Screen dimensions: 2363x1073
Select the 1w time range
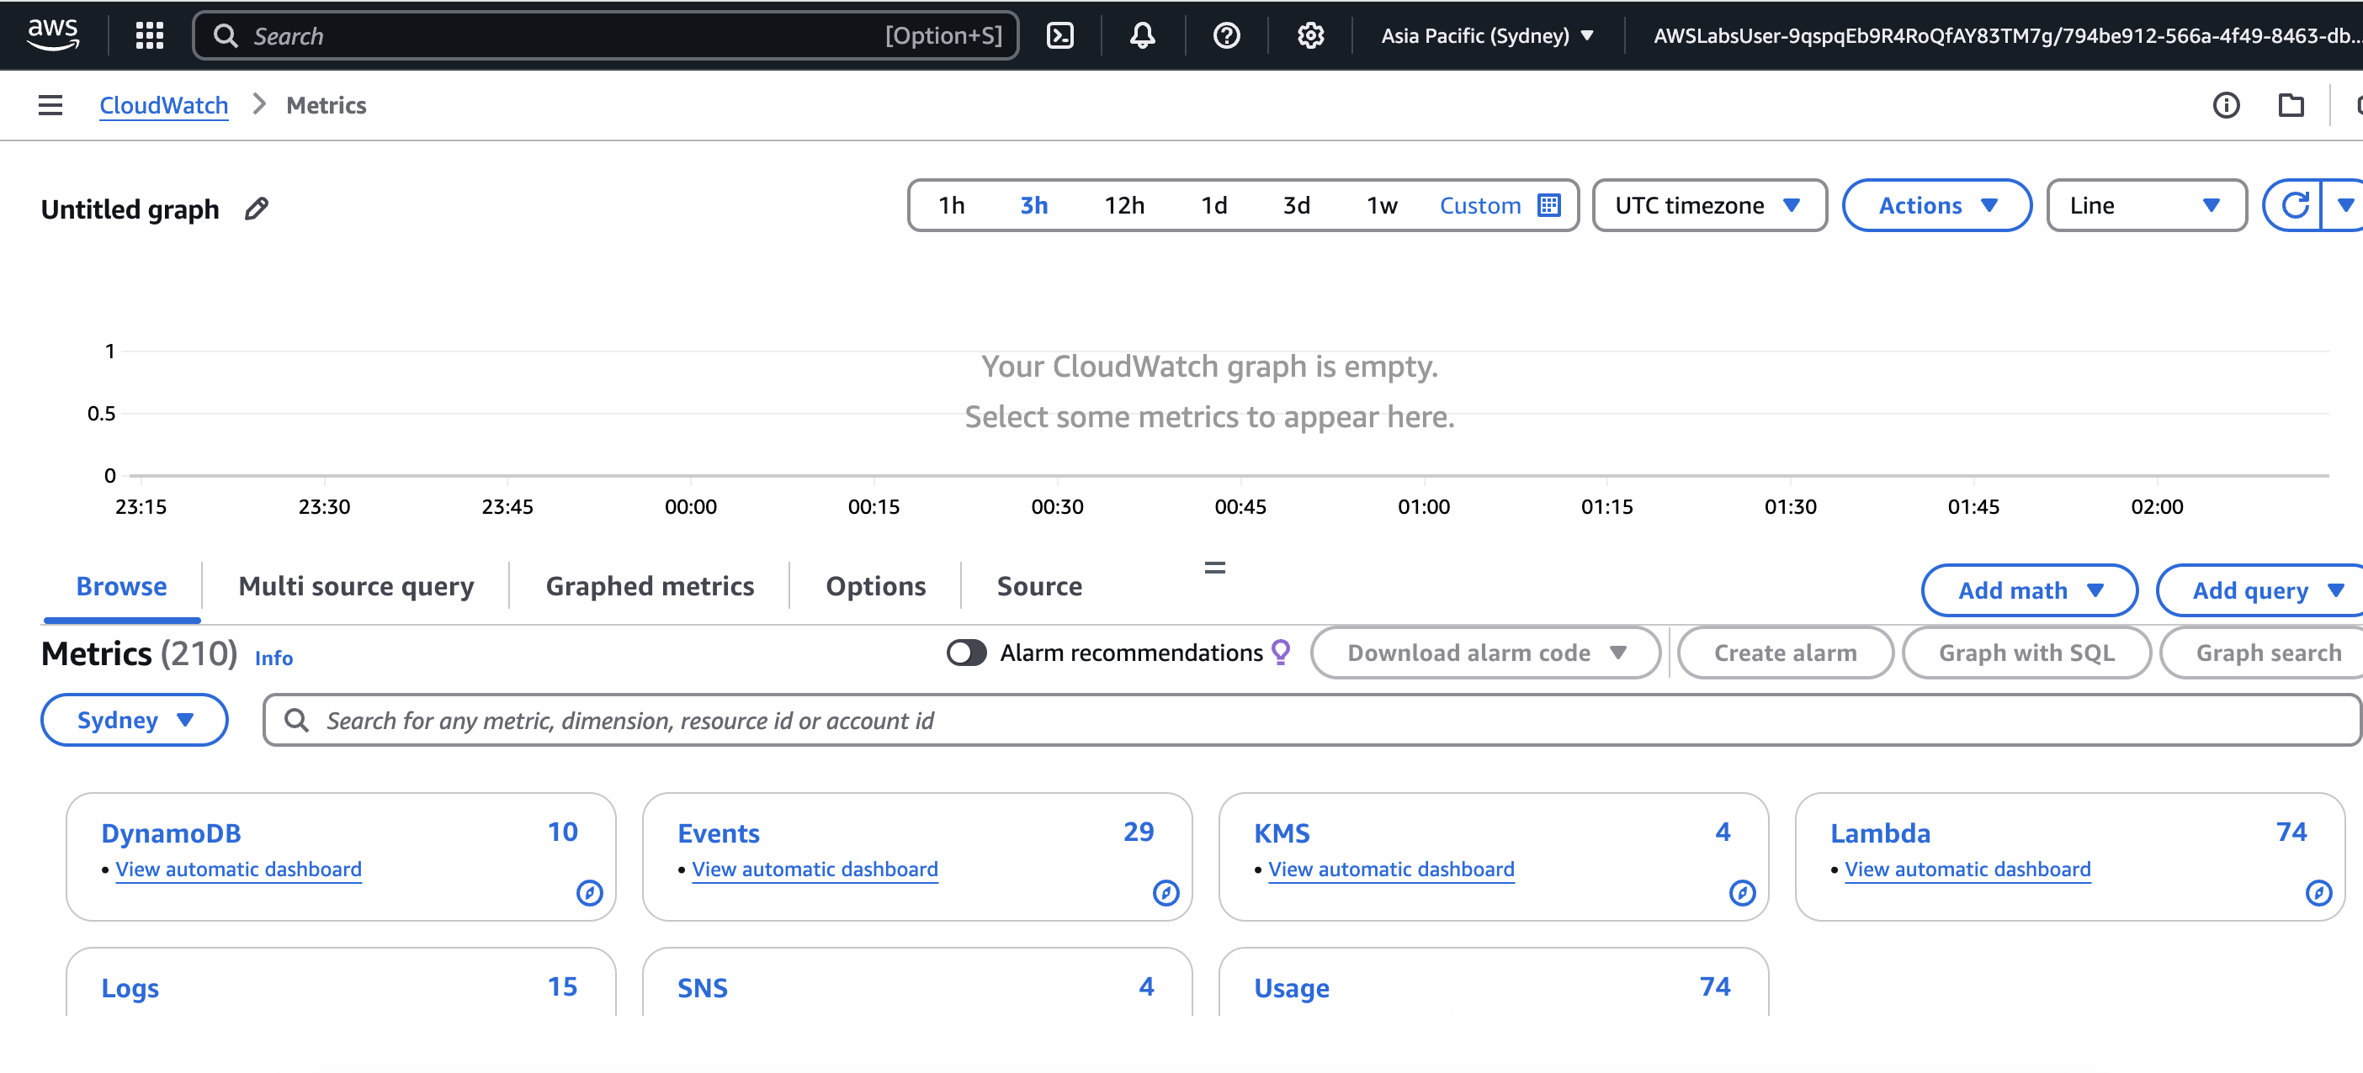pos(1382,205)
